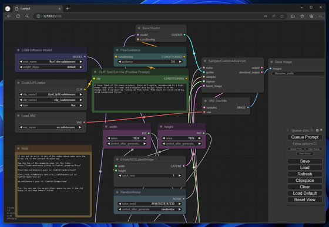The height and width of the screenshot is (227, 329).
Task: Open weight_dtype default selector
Action: coord(51,67)
